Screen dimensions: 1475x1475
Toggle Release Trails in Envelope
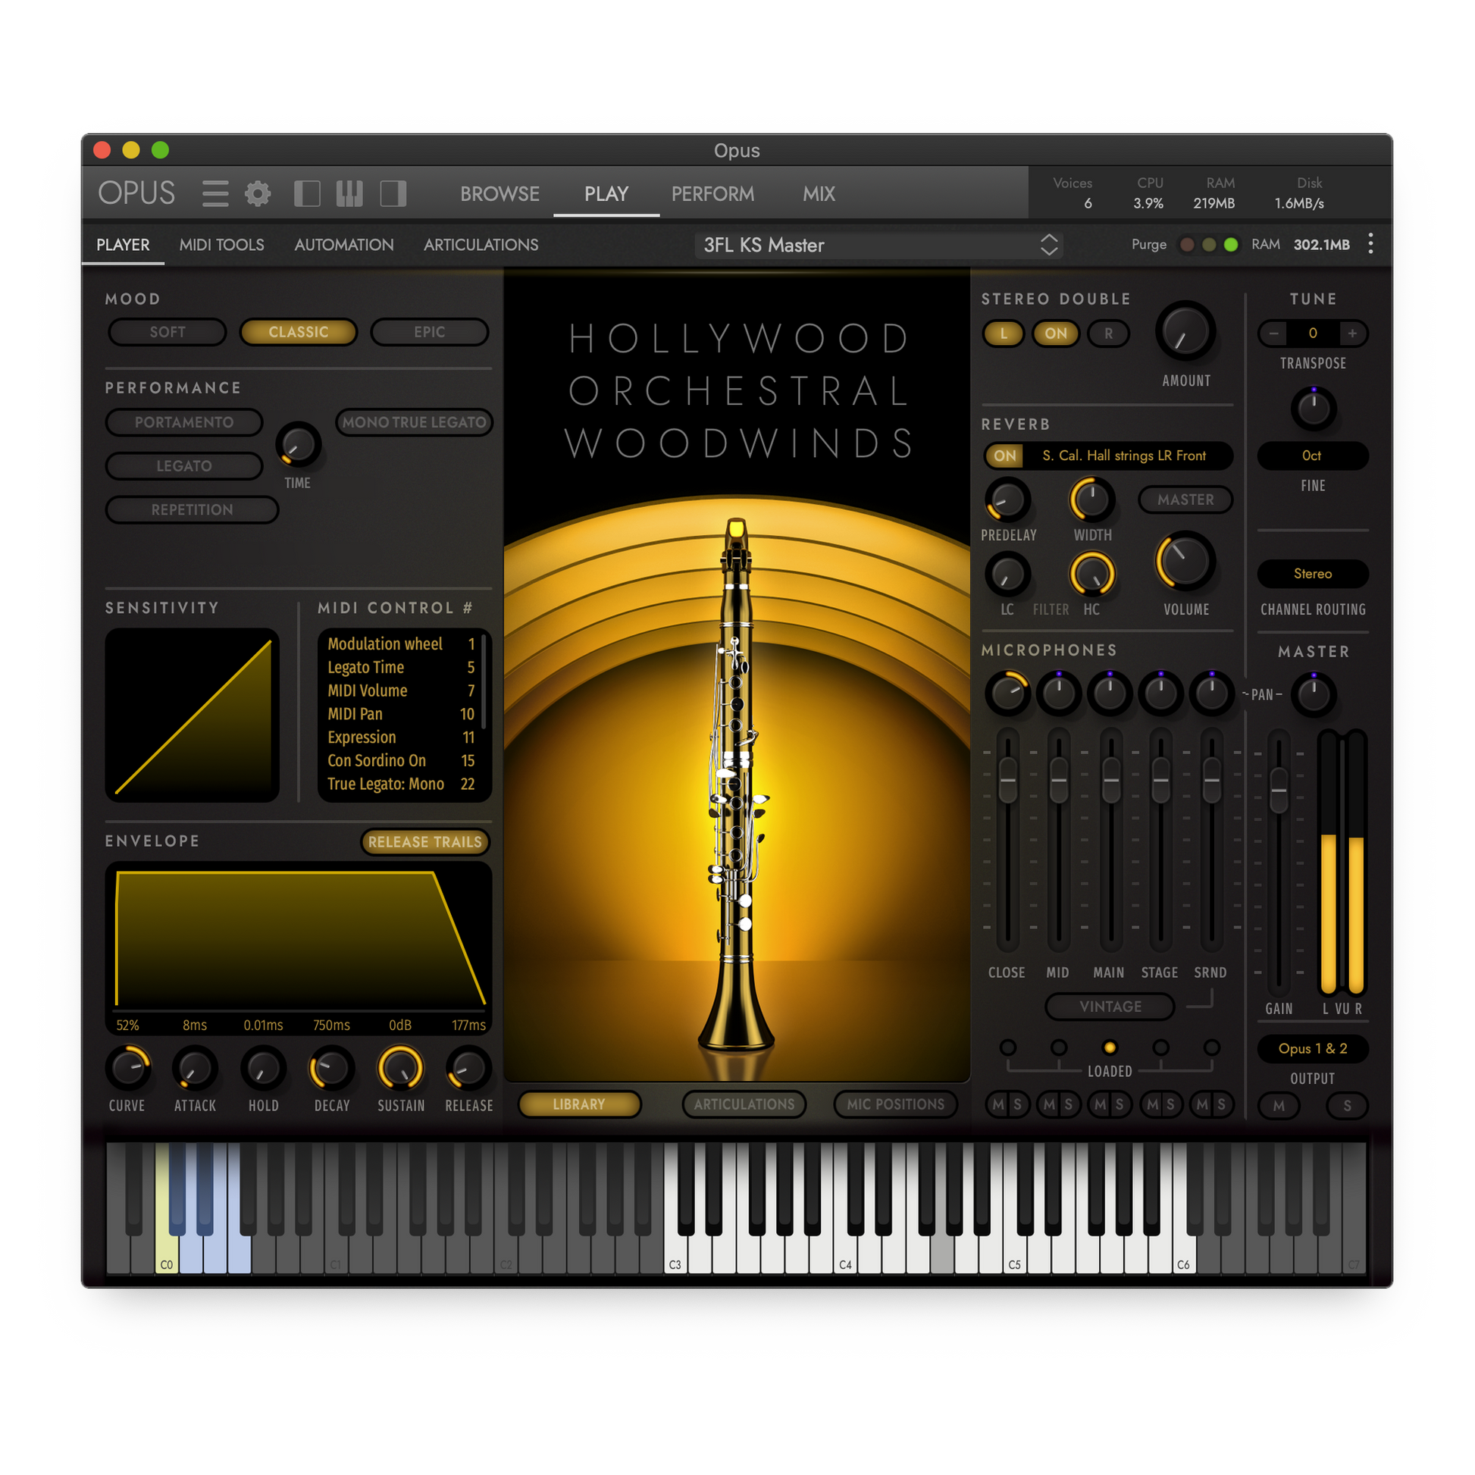pos(424,841)
